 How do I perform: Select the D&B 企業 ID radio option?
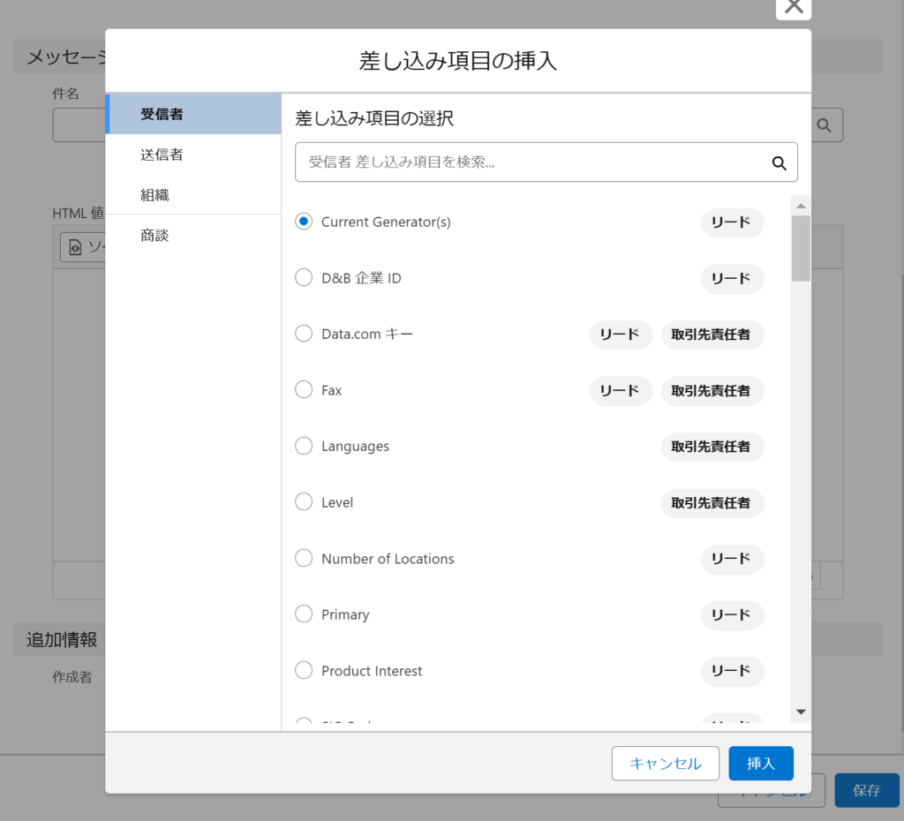pyautogui.click(x=304, y=278)
